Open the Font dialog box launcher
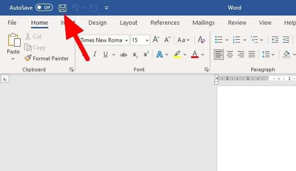The height and width of the screenshot is (171, 296). click(x=207, y=69)
